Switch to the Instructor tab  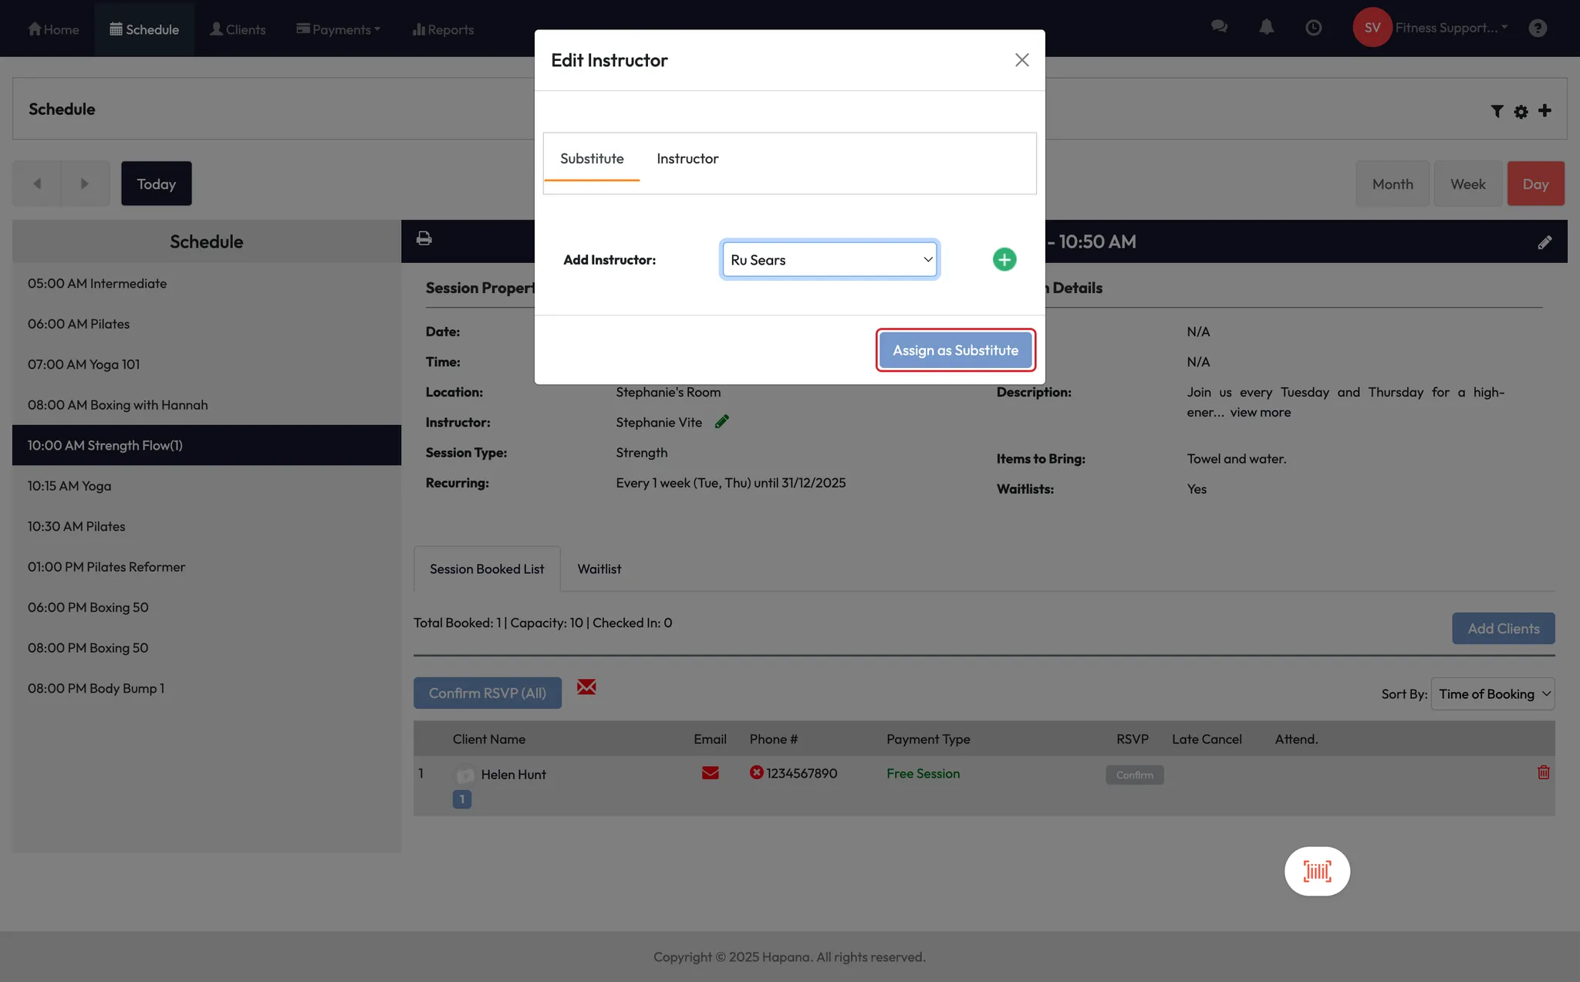pos(687,159)
